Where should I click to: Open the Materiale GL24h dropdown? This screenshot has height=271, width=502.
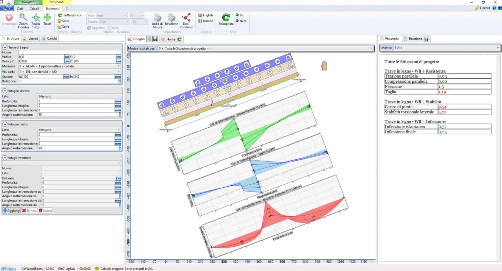(x=118, y=66)
